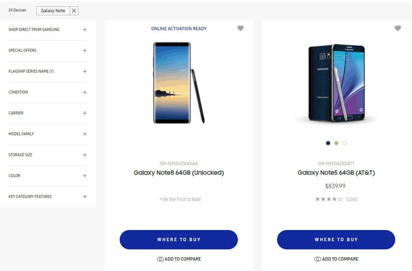Click the Add to Compare icon under Note5
The image size is (412, 271).
coord(317,259)
